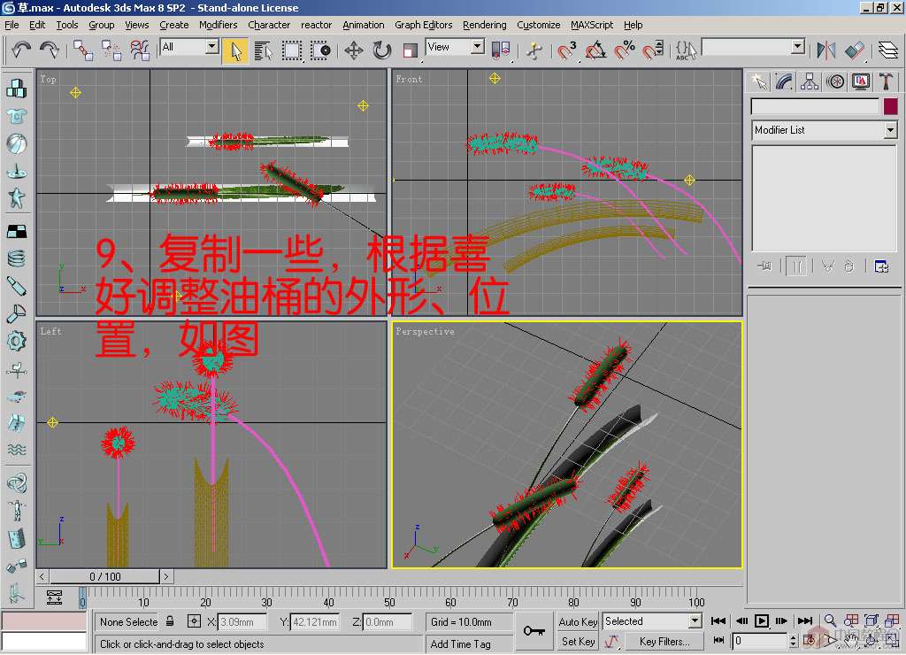Click the reactor Spring coil icon
This screenshot has width=906, height=655.
pyautogui.click(x=17, y=258)
